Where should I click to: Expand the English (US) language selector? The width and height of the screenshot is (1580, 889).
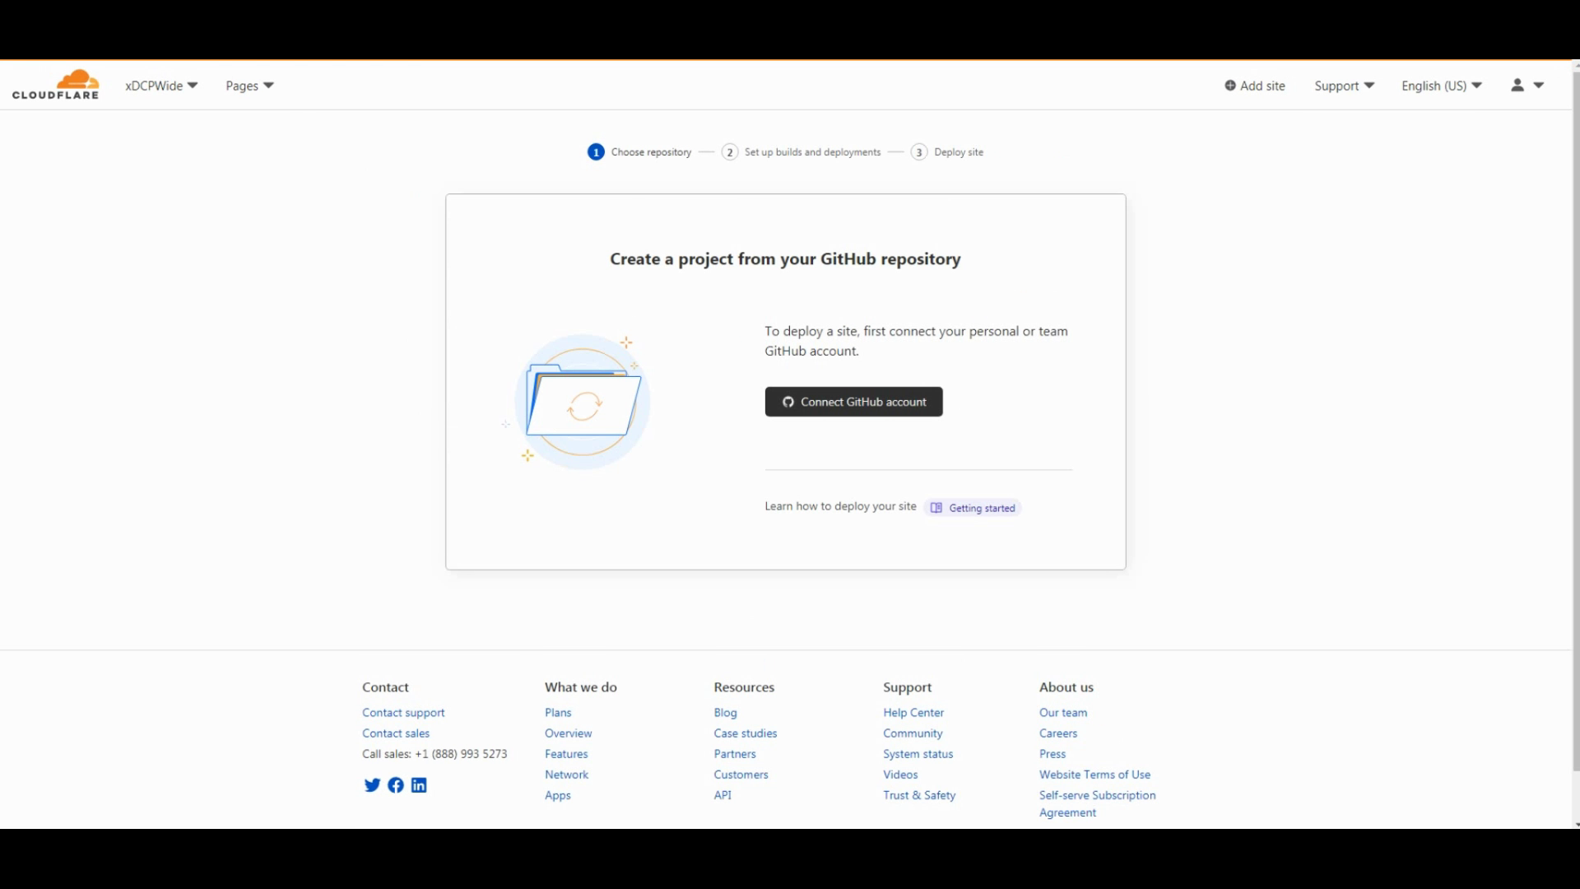click(x=1441, y=86)
